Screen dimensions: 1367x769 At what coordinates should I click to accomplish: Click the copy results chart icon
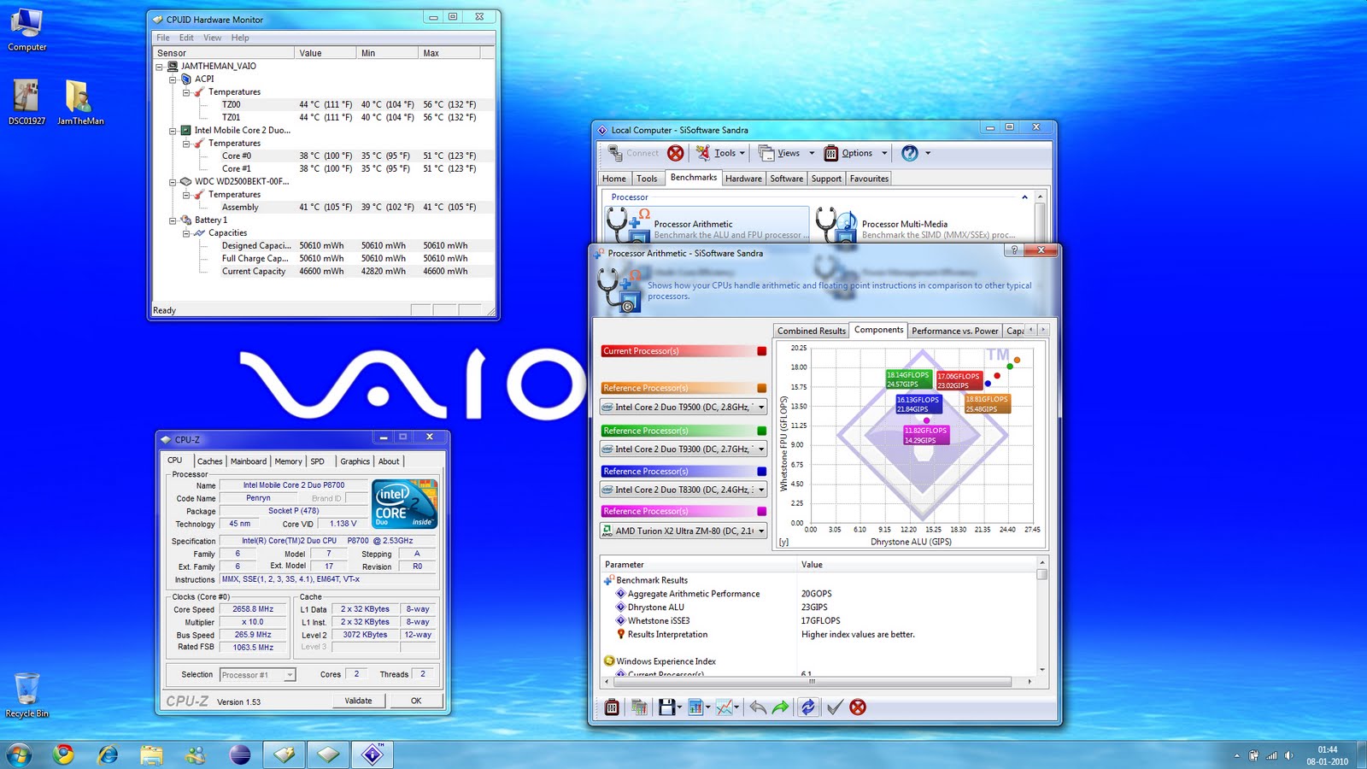[x=639, y=707]
